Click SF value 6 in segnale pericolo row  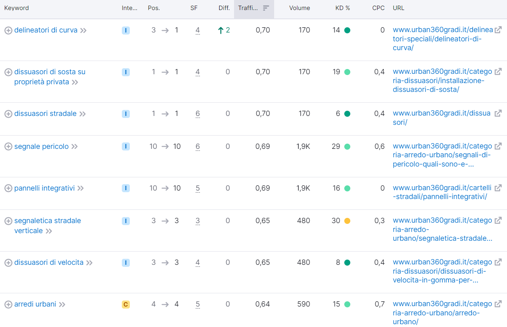tap(198, 146)
